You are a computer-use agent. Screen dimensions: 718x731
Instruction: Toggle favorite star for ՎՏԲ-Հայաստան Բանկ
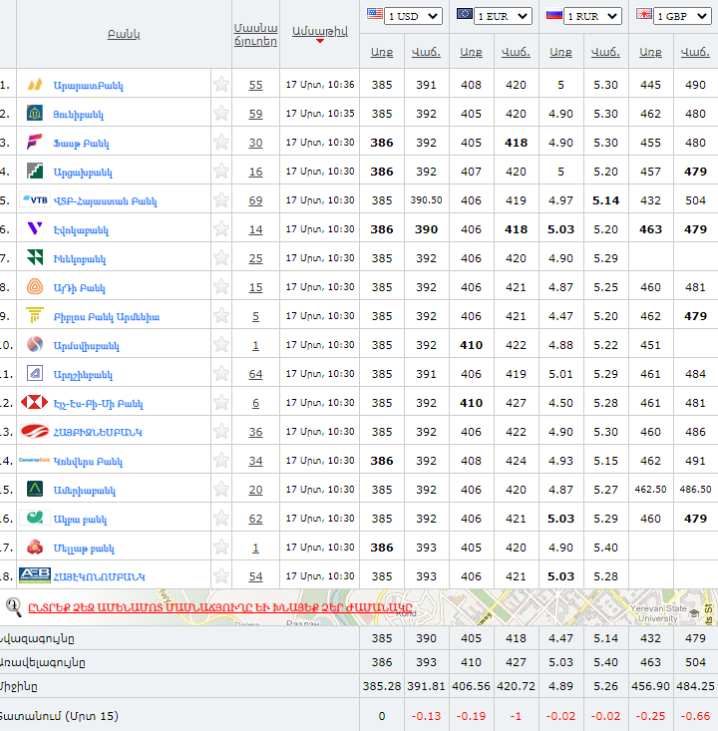221,200
